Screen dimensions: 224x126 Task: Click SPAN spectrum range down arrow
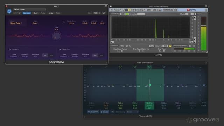click(195, 40)
